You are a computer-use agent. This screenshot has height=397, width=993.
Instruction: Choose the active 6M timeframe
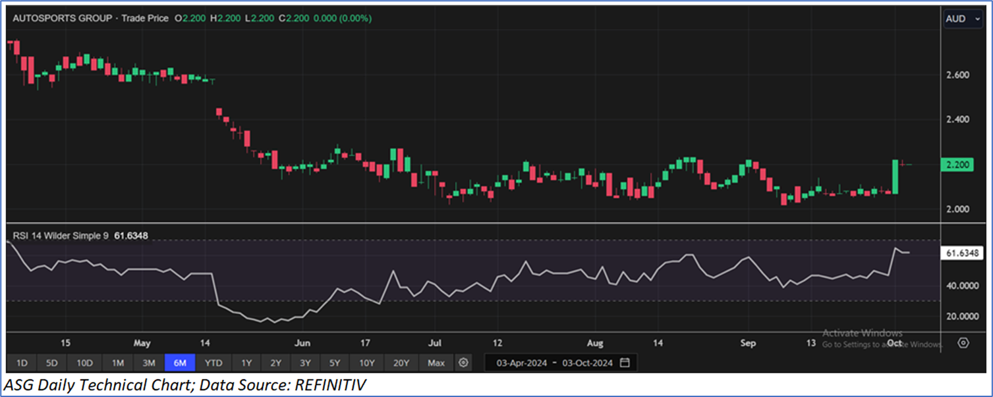pos(180,363)
